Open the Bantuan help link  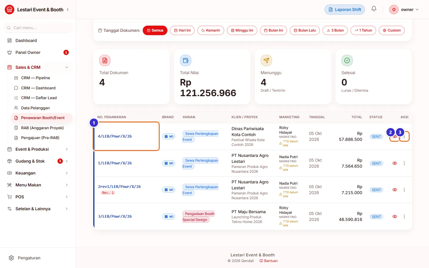pyautogui.click(x=268, y=261)
